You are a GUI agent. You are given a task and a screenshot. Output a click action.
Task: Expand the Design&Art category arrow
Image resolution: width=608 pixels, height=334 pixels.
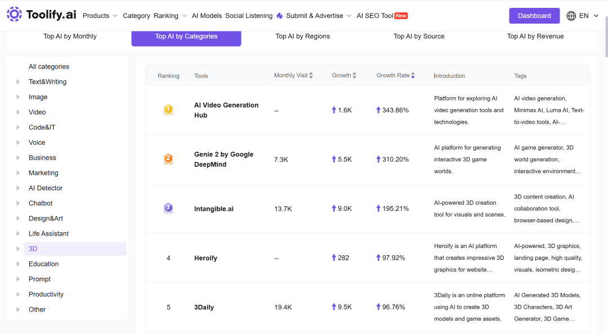[18, 219]
